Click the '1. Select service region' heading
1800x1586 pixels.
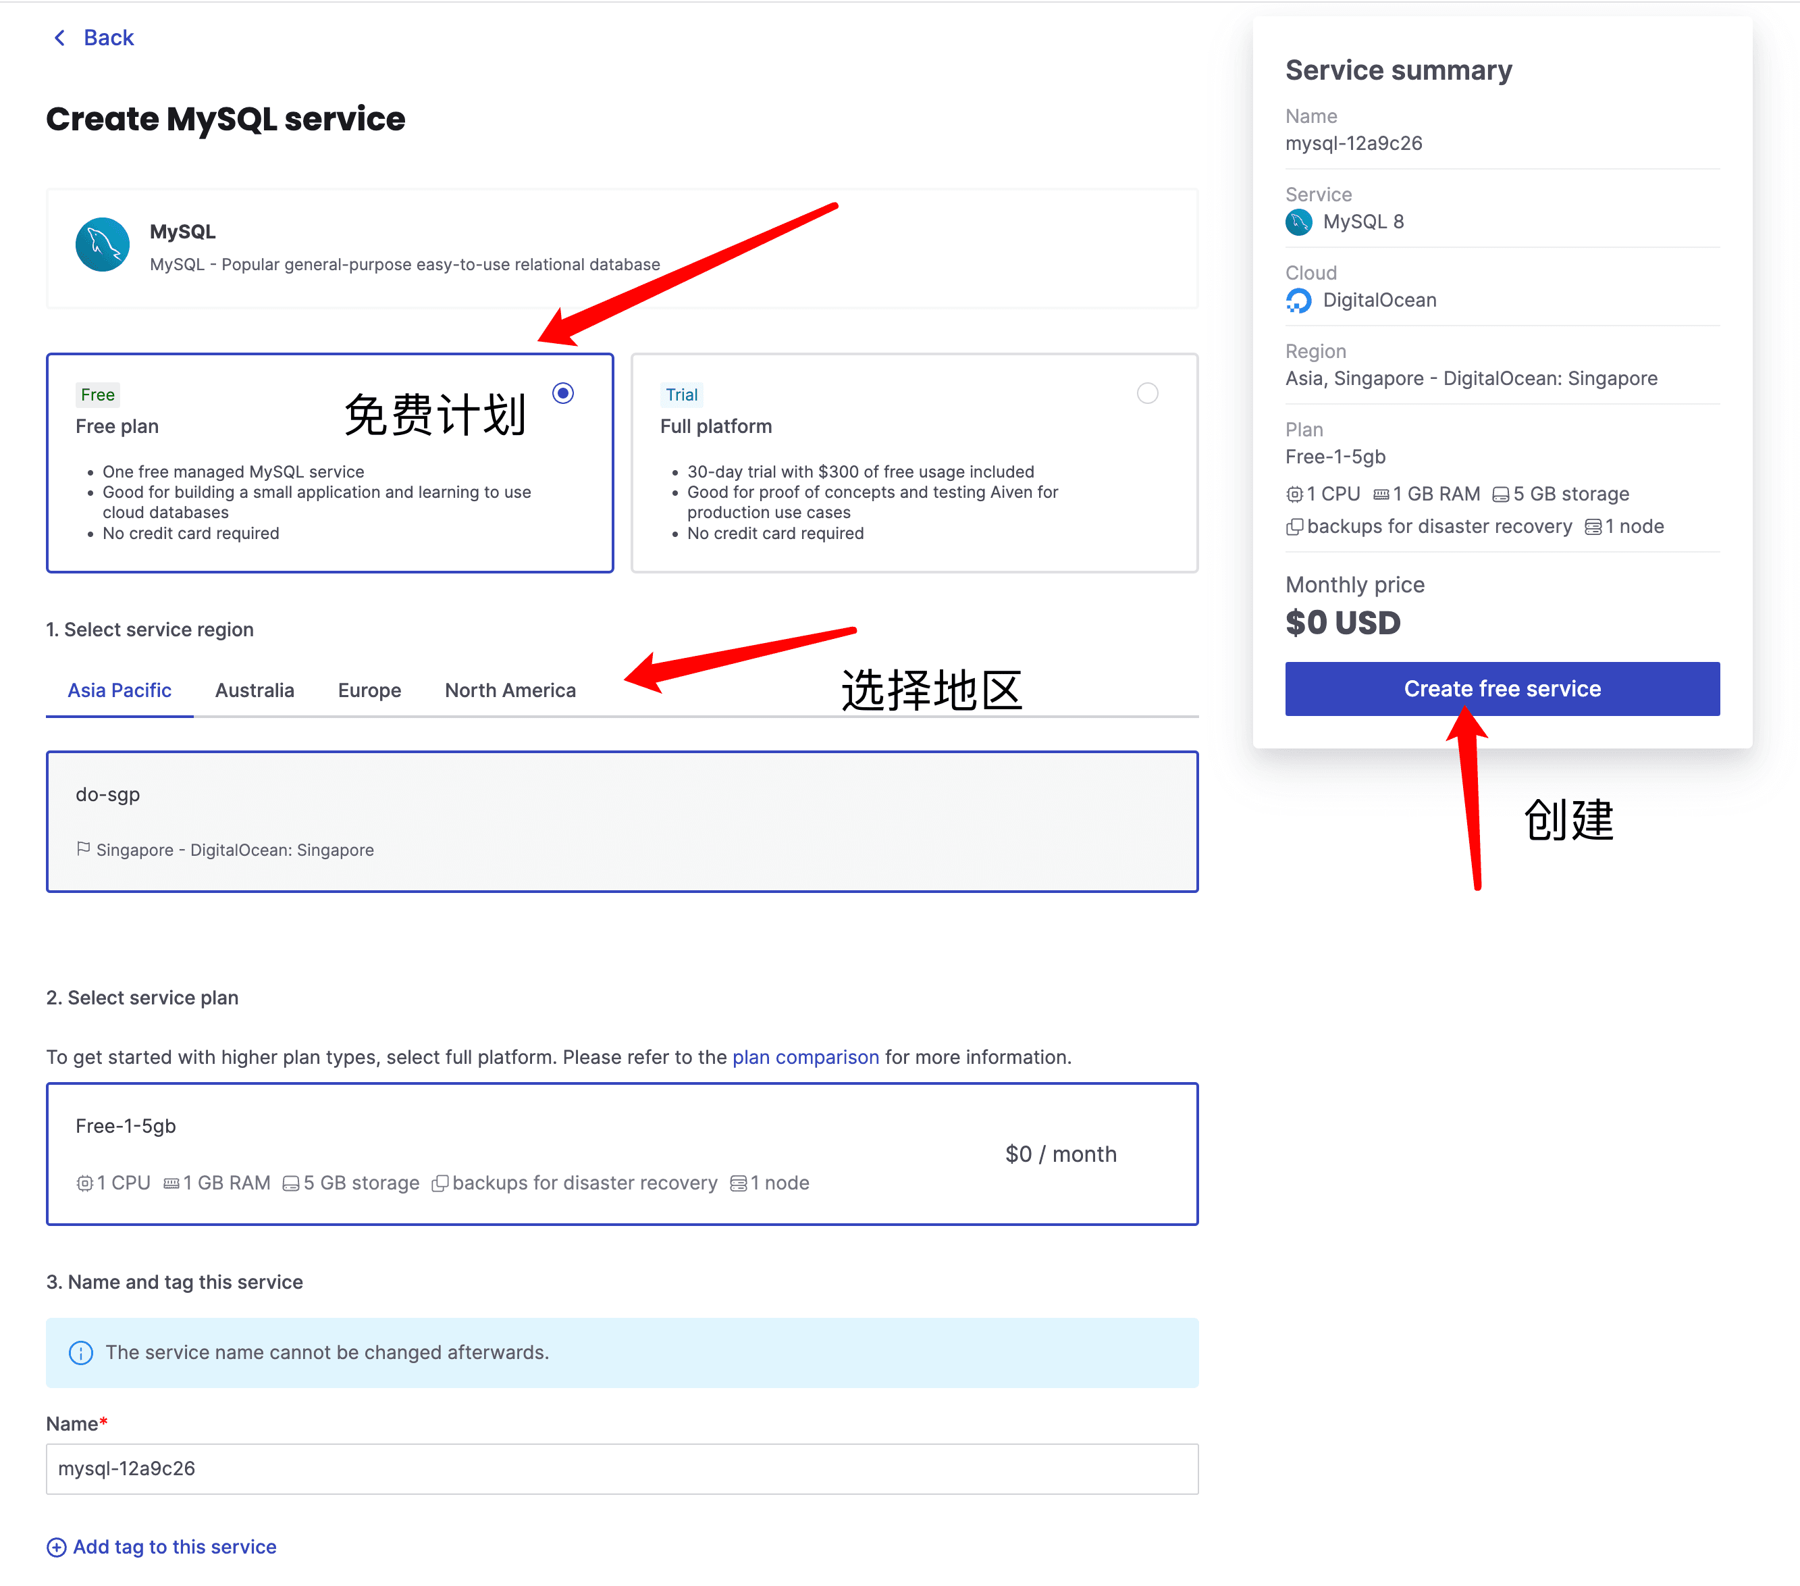coord(150,629)
